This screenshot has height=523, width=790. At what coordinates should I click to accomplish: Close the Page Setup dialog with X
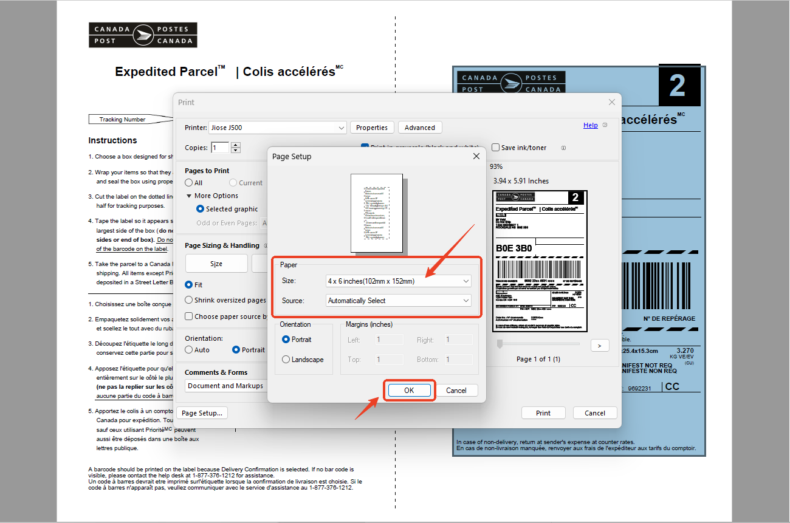(476, 156)
